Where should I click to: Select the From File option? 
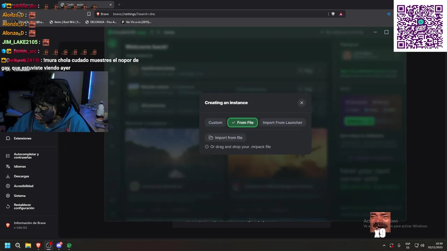pos(242,122)
